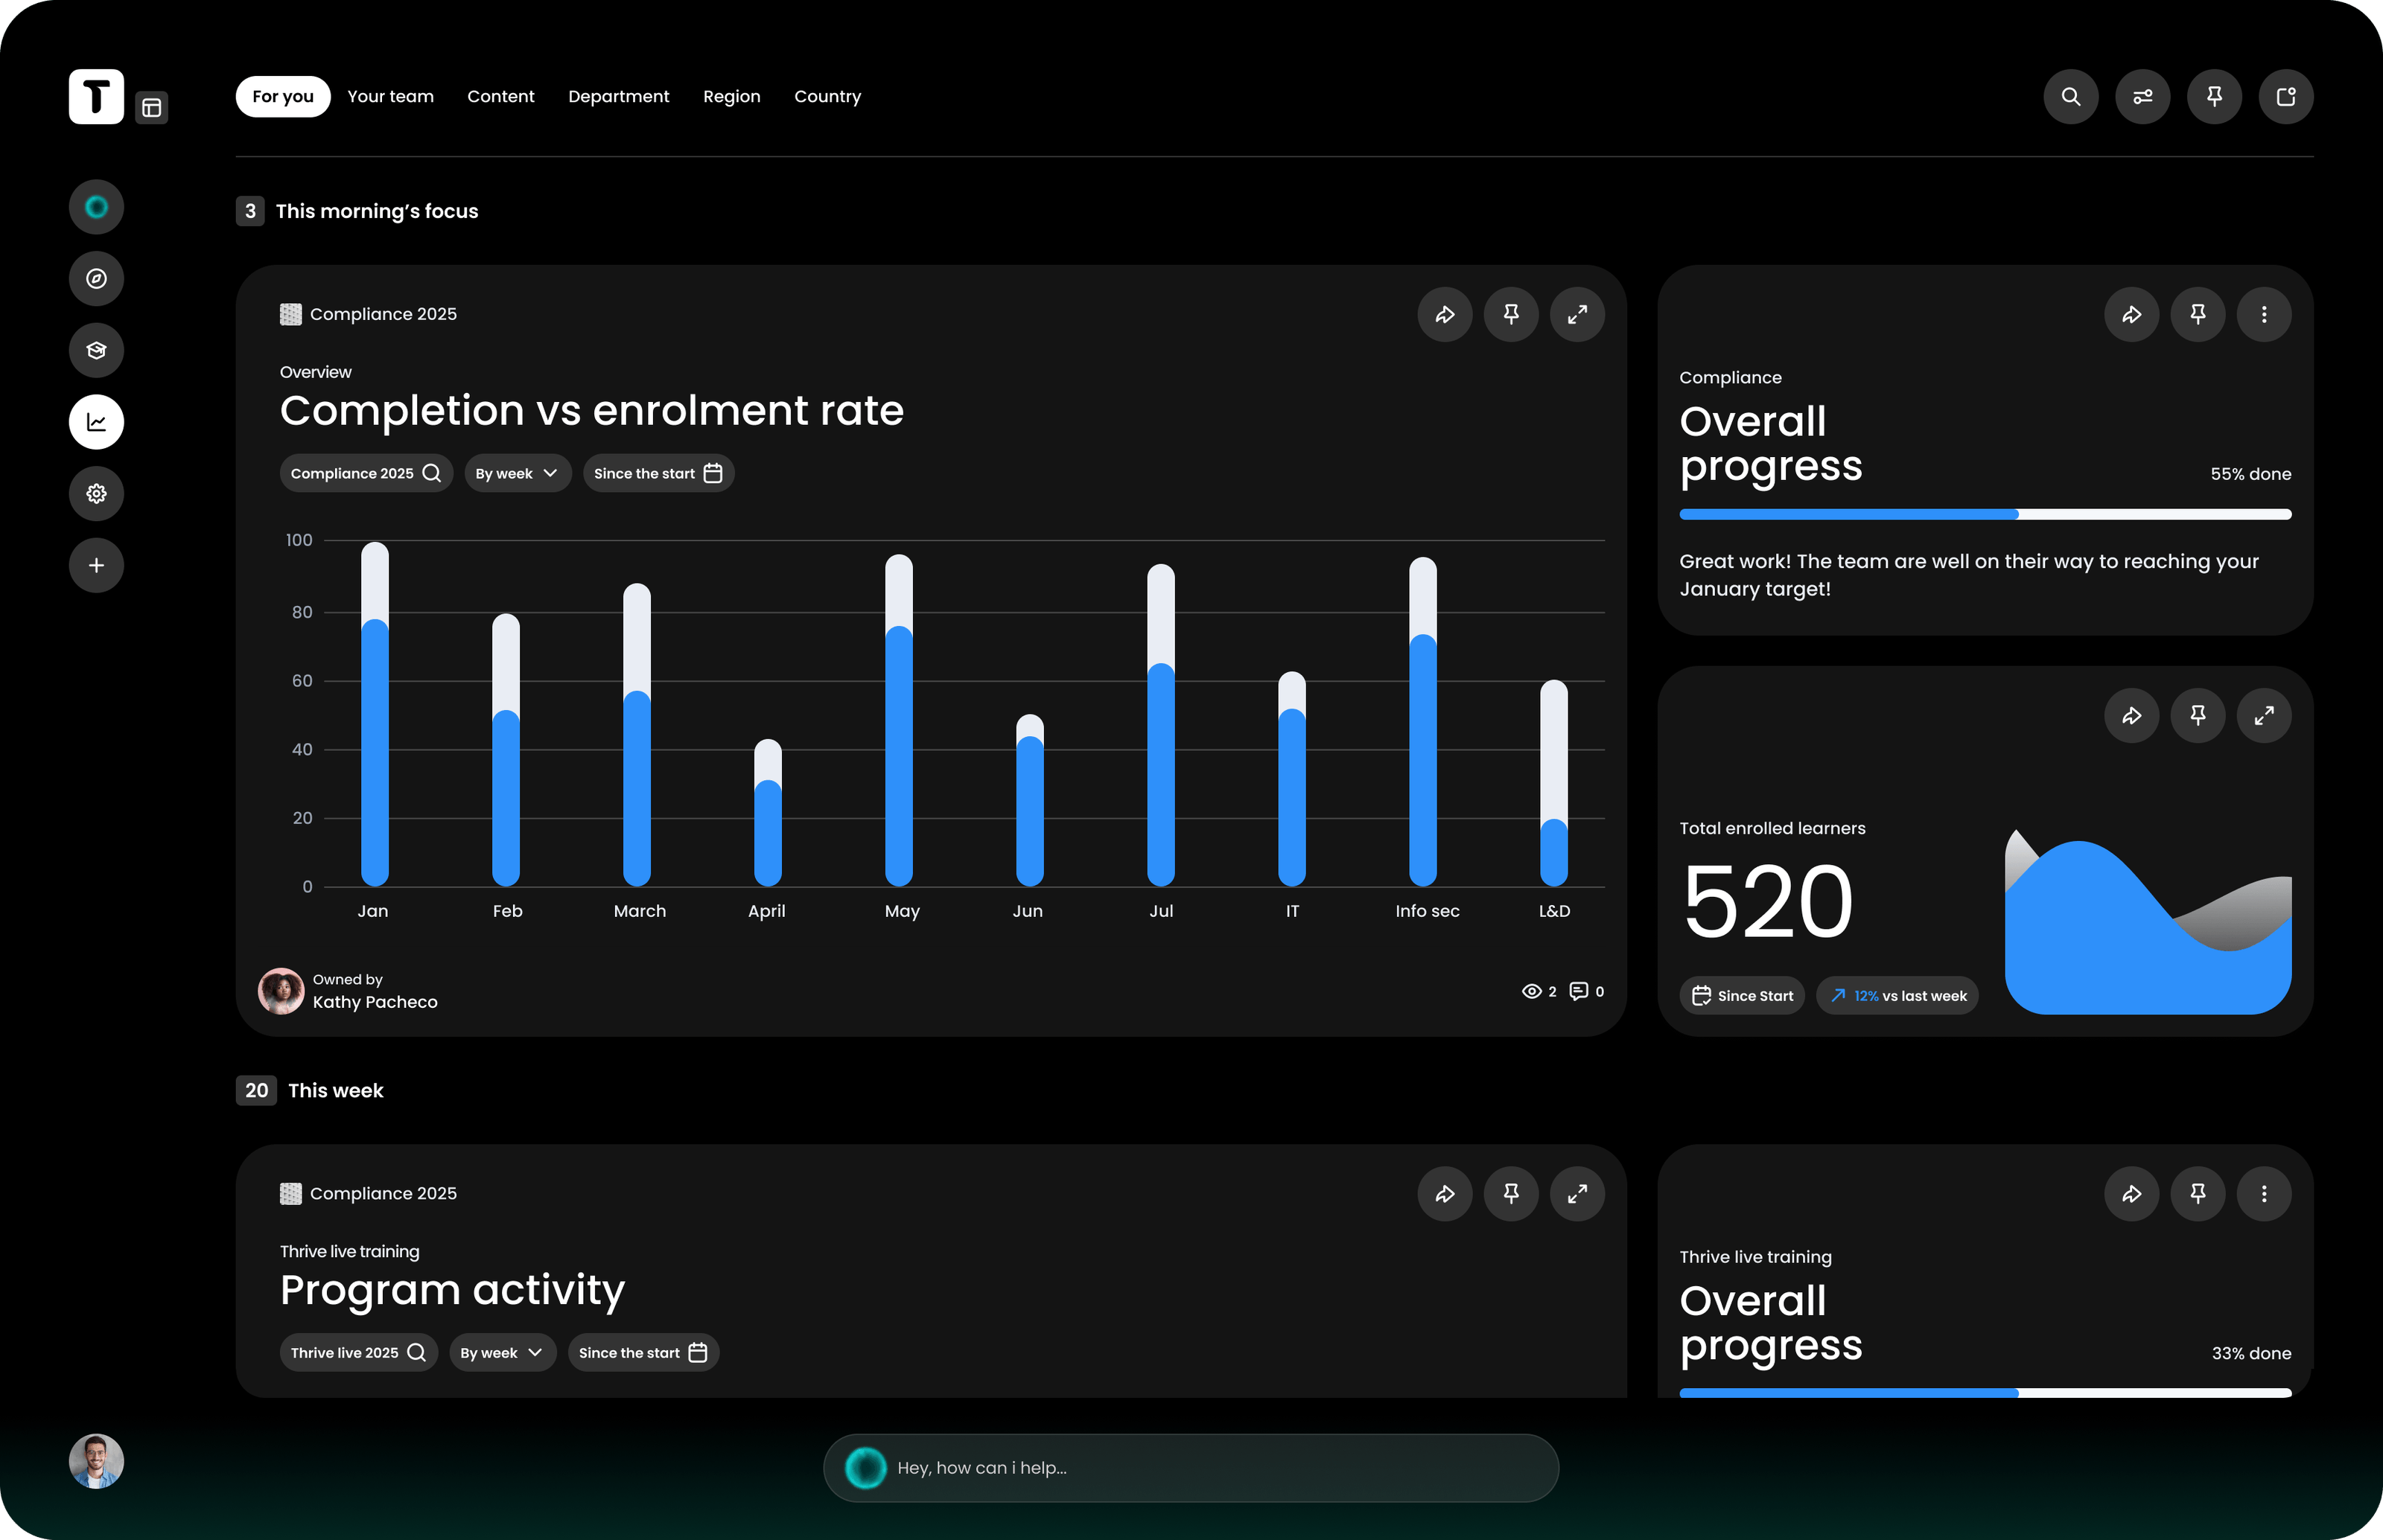Screen dimensions: 2383x1540
Task: Open the Analytics line-chart icon in sidebar
Action: (95, 421)
